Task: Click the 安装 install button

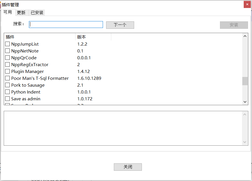Action: (234, 25)
